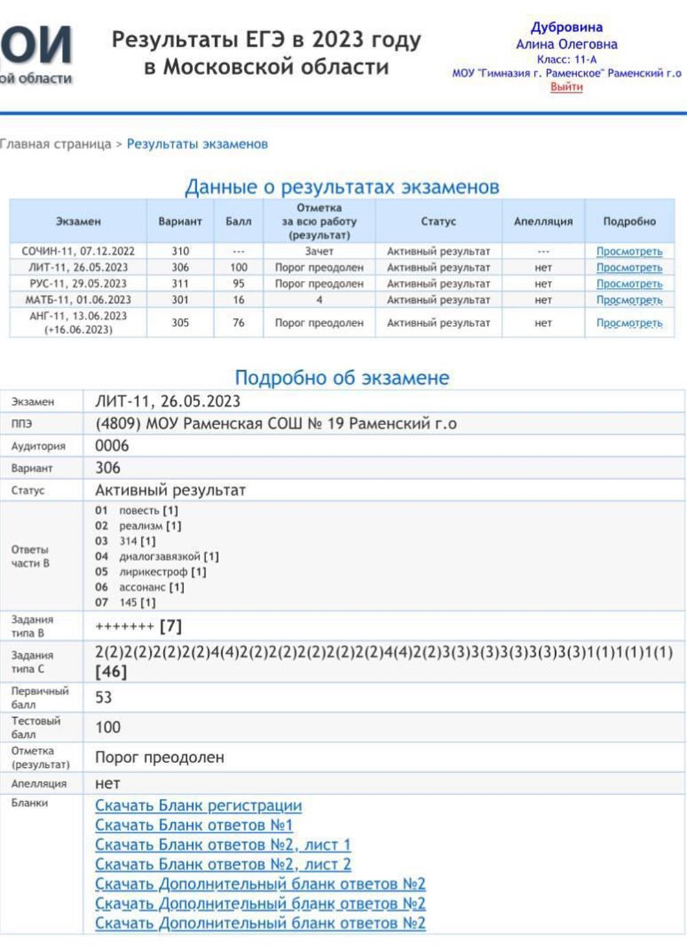Click answer 06 ассонанс [1]
The width and height of the screenshot is (687, 950).
pyautogui.click(x=139, y=587)
